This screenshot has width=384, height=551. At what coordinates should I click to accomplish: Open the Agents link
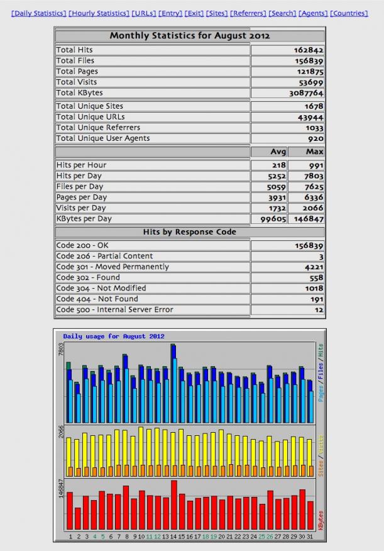(313, 13)
